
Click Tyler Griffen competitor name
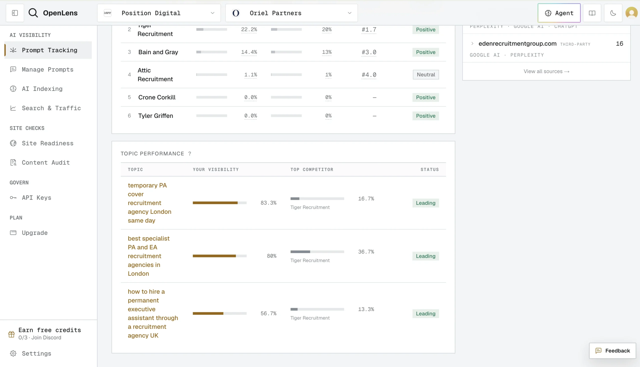155,116
